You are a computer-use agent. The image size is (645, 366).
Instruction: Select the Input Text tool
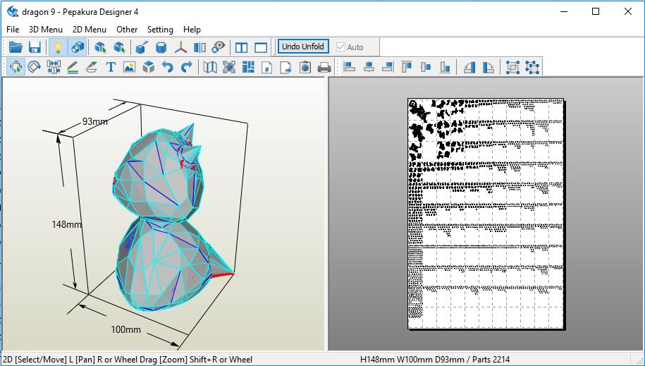tap(110, 67)
